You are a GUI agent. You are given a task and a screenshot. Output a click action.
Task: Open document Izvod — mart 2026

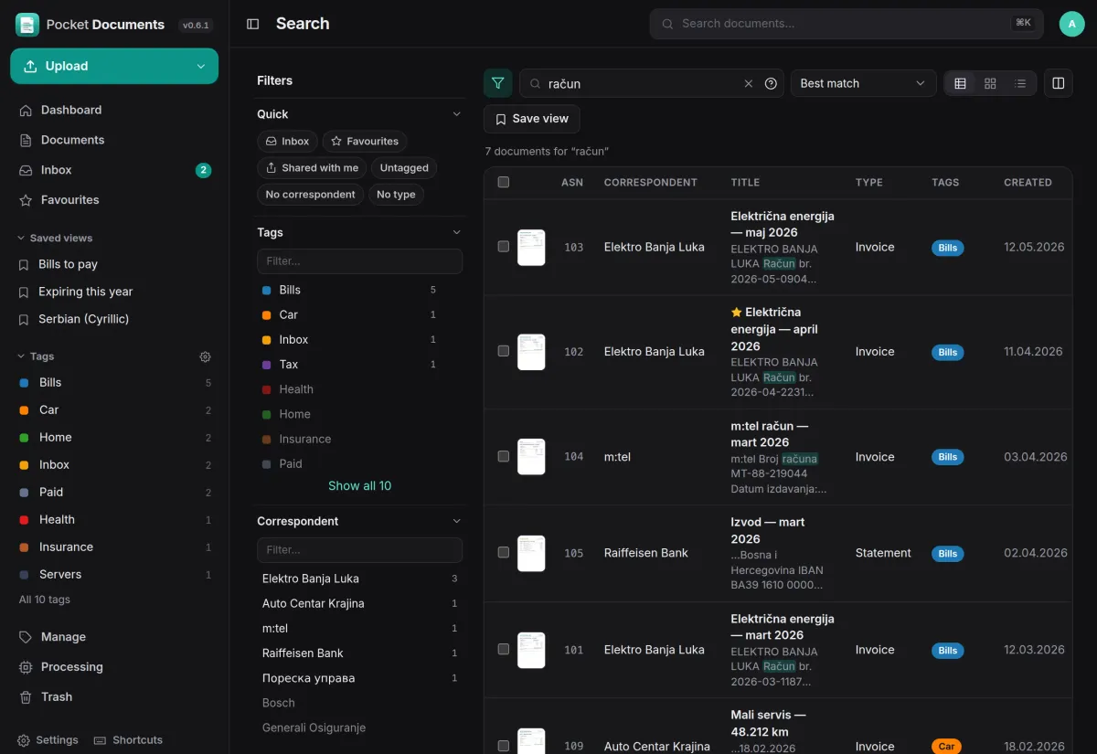[768, 530]
